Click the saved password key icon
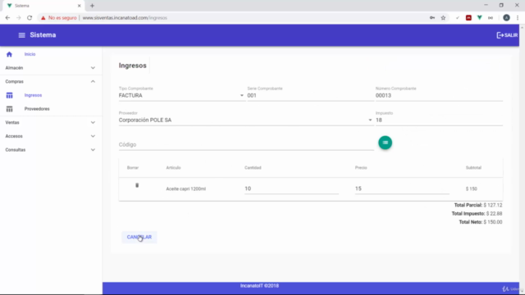 click(x=432, y=18)
